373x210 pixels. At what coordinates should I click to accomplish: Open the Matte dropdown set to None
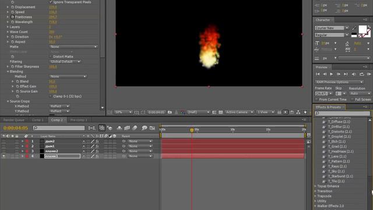(73, 47)
